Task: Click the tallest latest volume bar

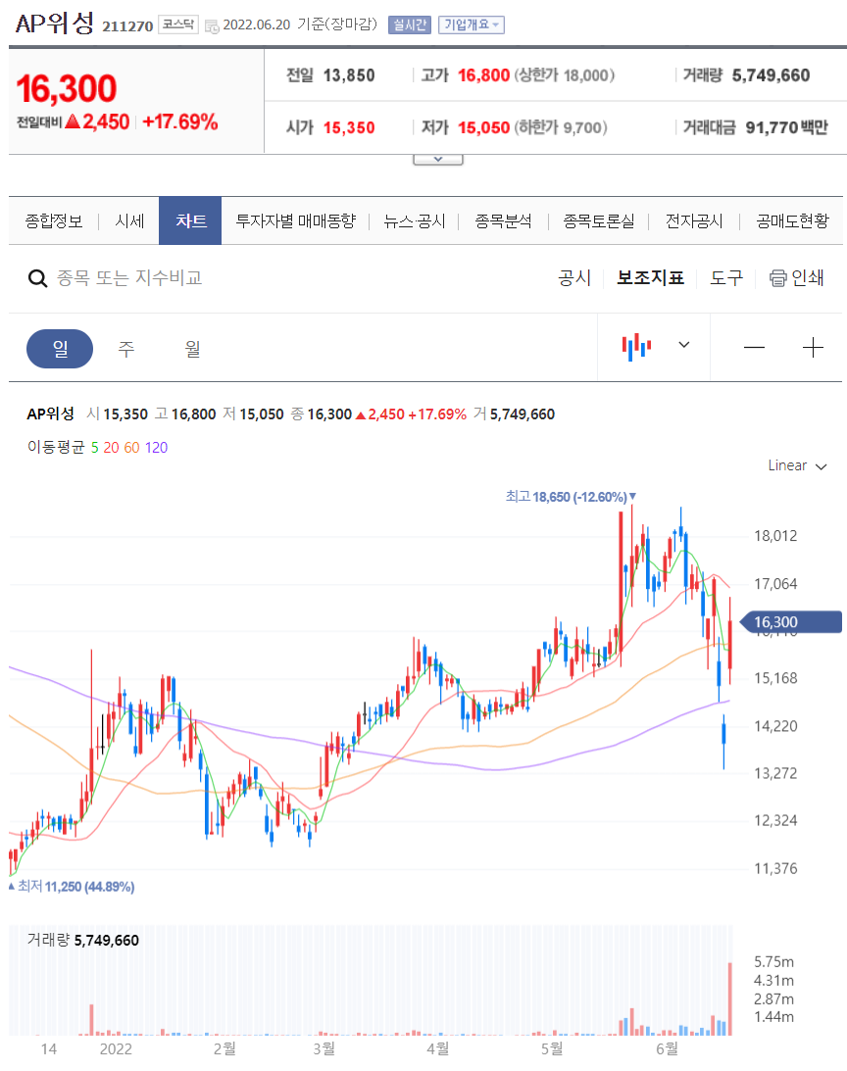Action: point(730,998)
